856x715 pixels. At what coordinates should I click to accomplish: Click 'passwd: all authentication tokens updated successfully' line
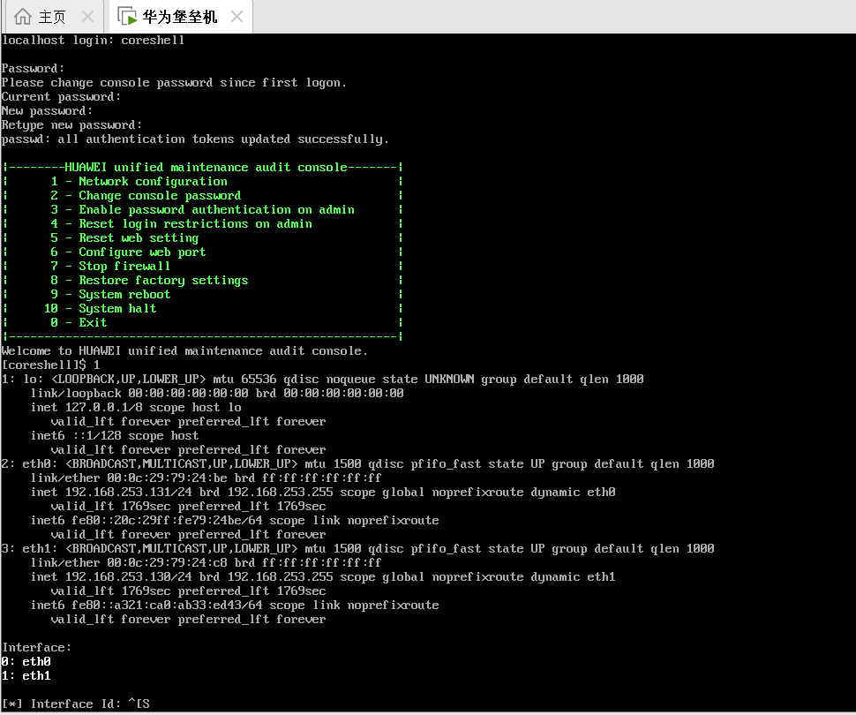(195, 139)
